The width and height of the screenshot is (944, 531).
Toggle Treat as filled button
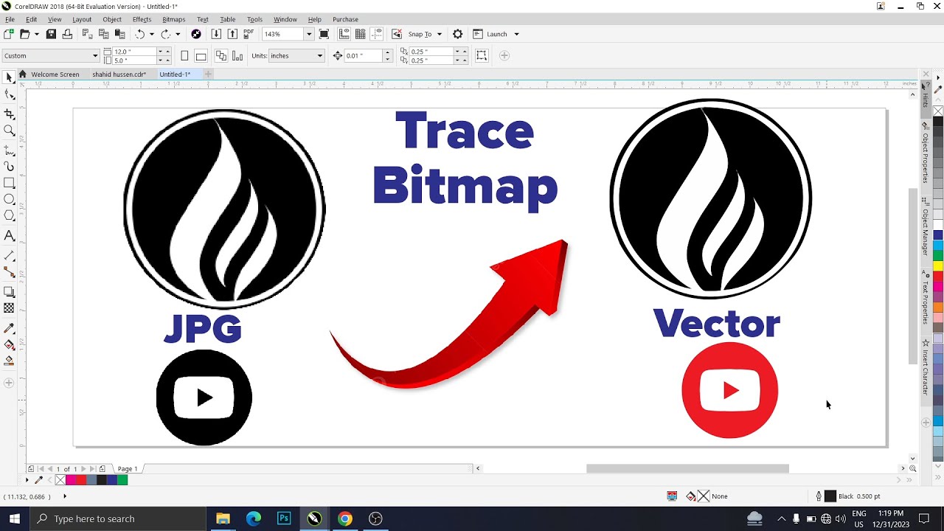(482, 55)
